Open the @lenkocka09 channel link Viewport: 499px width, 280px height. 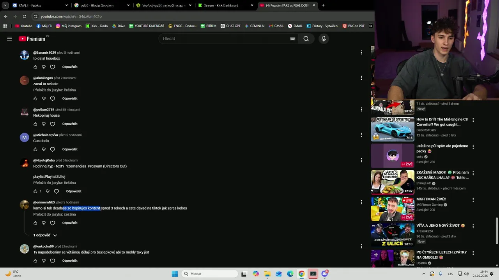coord(44,246)
